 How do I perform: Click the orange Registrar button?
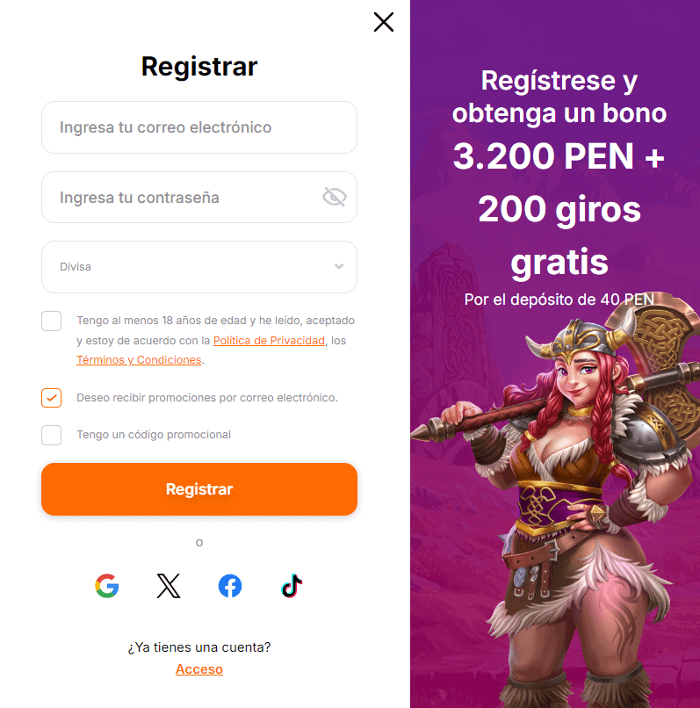click(x=199, y=489)
